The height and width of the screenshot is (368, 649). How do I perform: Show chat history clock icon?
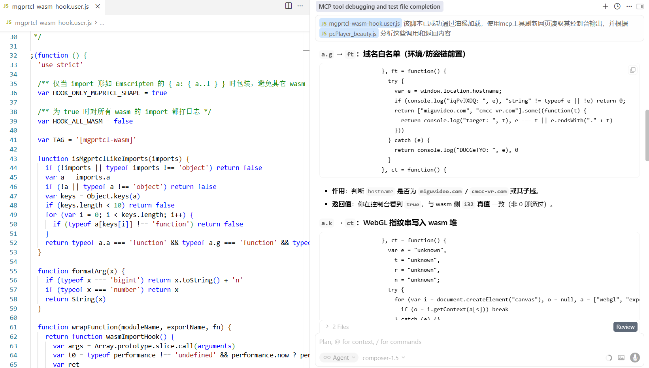click(617, 6)
